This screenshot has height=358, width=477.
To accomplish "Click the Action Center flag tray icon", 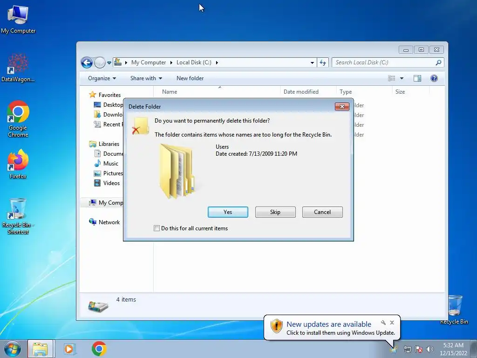I will (419, 349).
